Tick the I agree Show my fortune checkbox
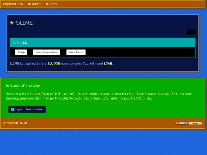 tap(13, 109)
